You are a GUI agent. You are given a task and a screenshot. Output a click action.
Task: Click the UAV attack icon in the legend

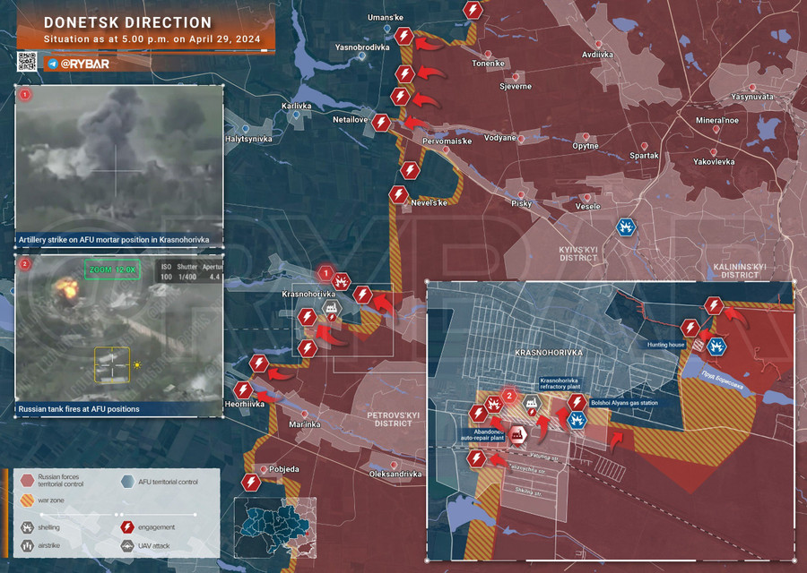pyautogui.click(x=128, y=544)
